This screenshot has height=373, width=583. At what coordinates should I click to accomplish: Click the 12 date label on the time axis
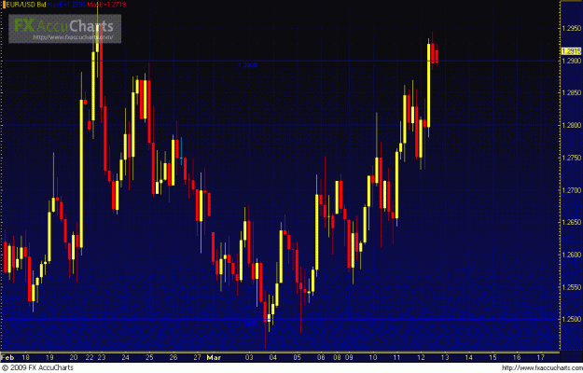pyautogui.click(x=421, y=358)
